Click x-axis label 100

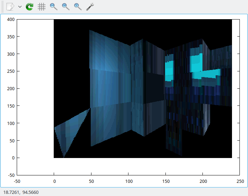[x=129, y=181]
